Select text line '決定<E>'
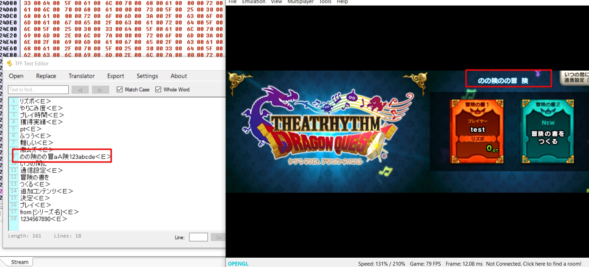The image size is (589, 267). click(x=35, y=198)
